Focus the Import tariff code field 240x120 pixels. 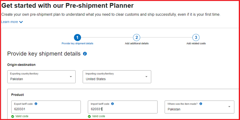point(123,107)
